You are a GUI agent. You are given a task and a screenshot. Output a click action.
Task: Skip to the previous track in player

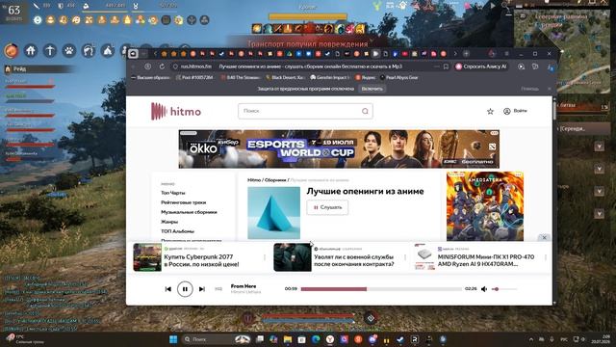point(168,289)
